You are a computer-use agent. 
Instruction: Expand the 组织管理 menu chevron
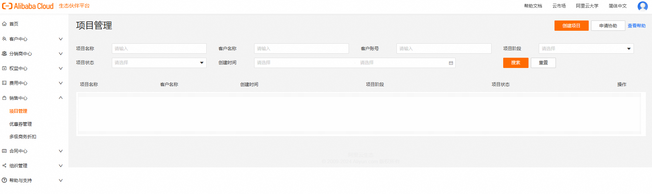pos(61,166)
